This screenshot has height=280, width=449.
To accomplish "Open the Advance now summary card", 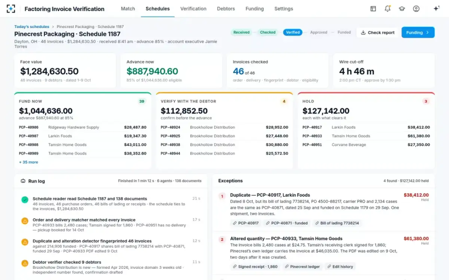I will [x=171, y=71].
